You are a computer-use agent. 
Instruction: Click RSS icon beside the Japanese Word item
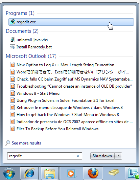tap(13, 72)
